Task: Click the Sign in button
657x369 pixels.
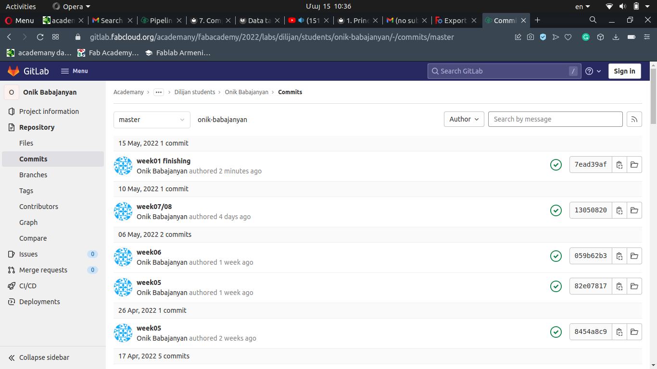Action: coord(625,71)
